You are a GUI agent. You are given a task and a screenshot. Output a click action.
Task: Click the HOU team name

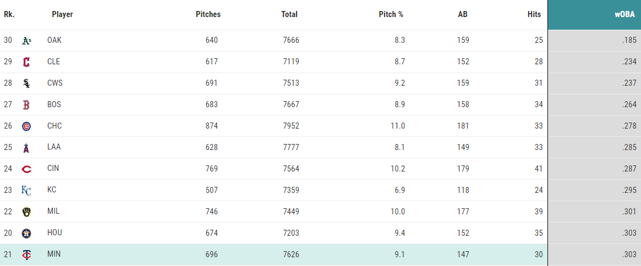(x=55, y=233)
